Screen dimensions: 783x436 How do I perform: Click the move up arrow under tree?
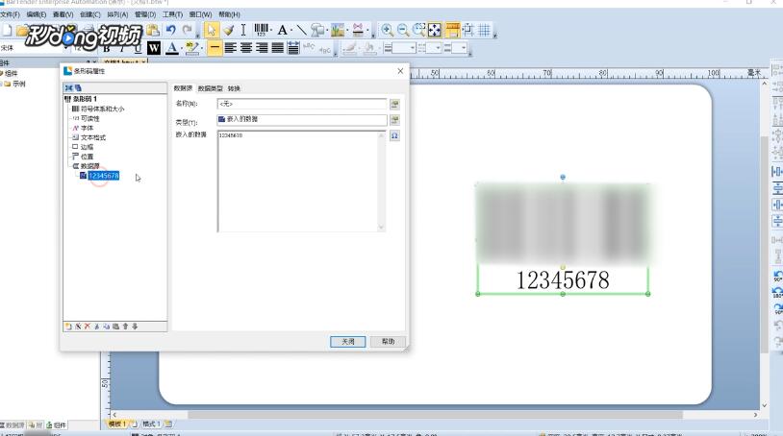(x=125, y=327)
